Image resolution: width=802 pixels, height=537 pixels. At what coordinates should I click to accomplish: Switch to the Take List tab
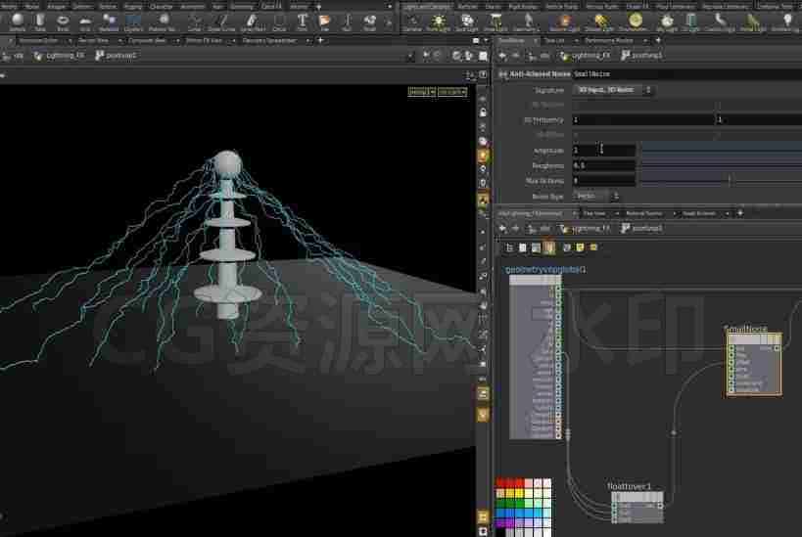click(554, 40)
